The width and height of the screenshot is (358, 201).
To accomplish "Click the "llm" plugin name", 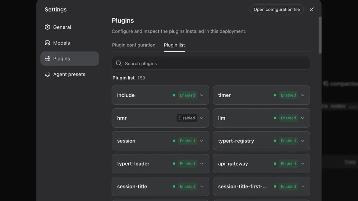I will [222, 118].
